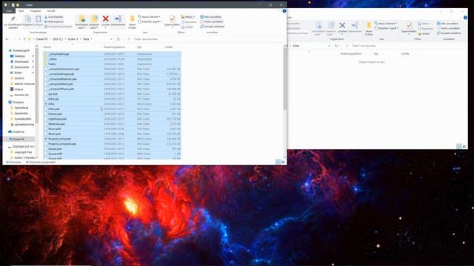Viewport: 474px width, 266px height.
Task: Pin to Schnellzugriff in front Data window
Action: [x=13, y=21]
